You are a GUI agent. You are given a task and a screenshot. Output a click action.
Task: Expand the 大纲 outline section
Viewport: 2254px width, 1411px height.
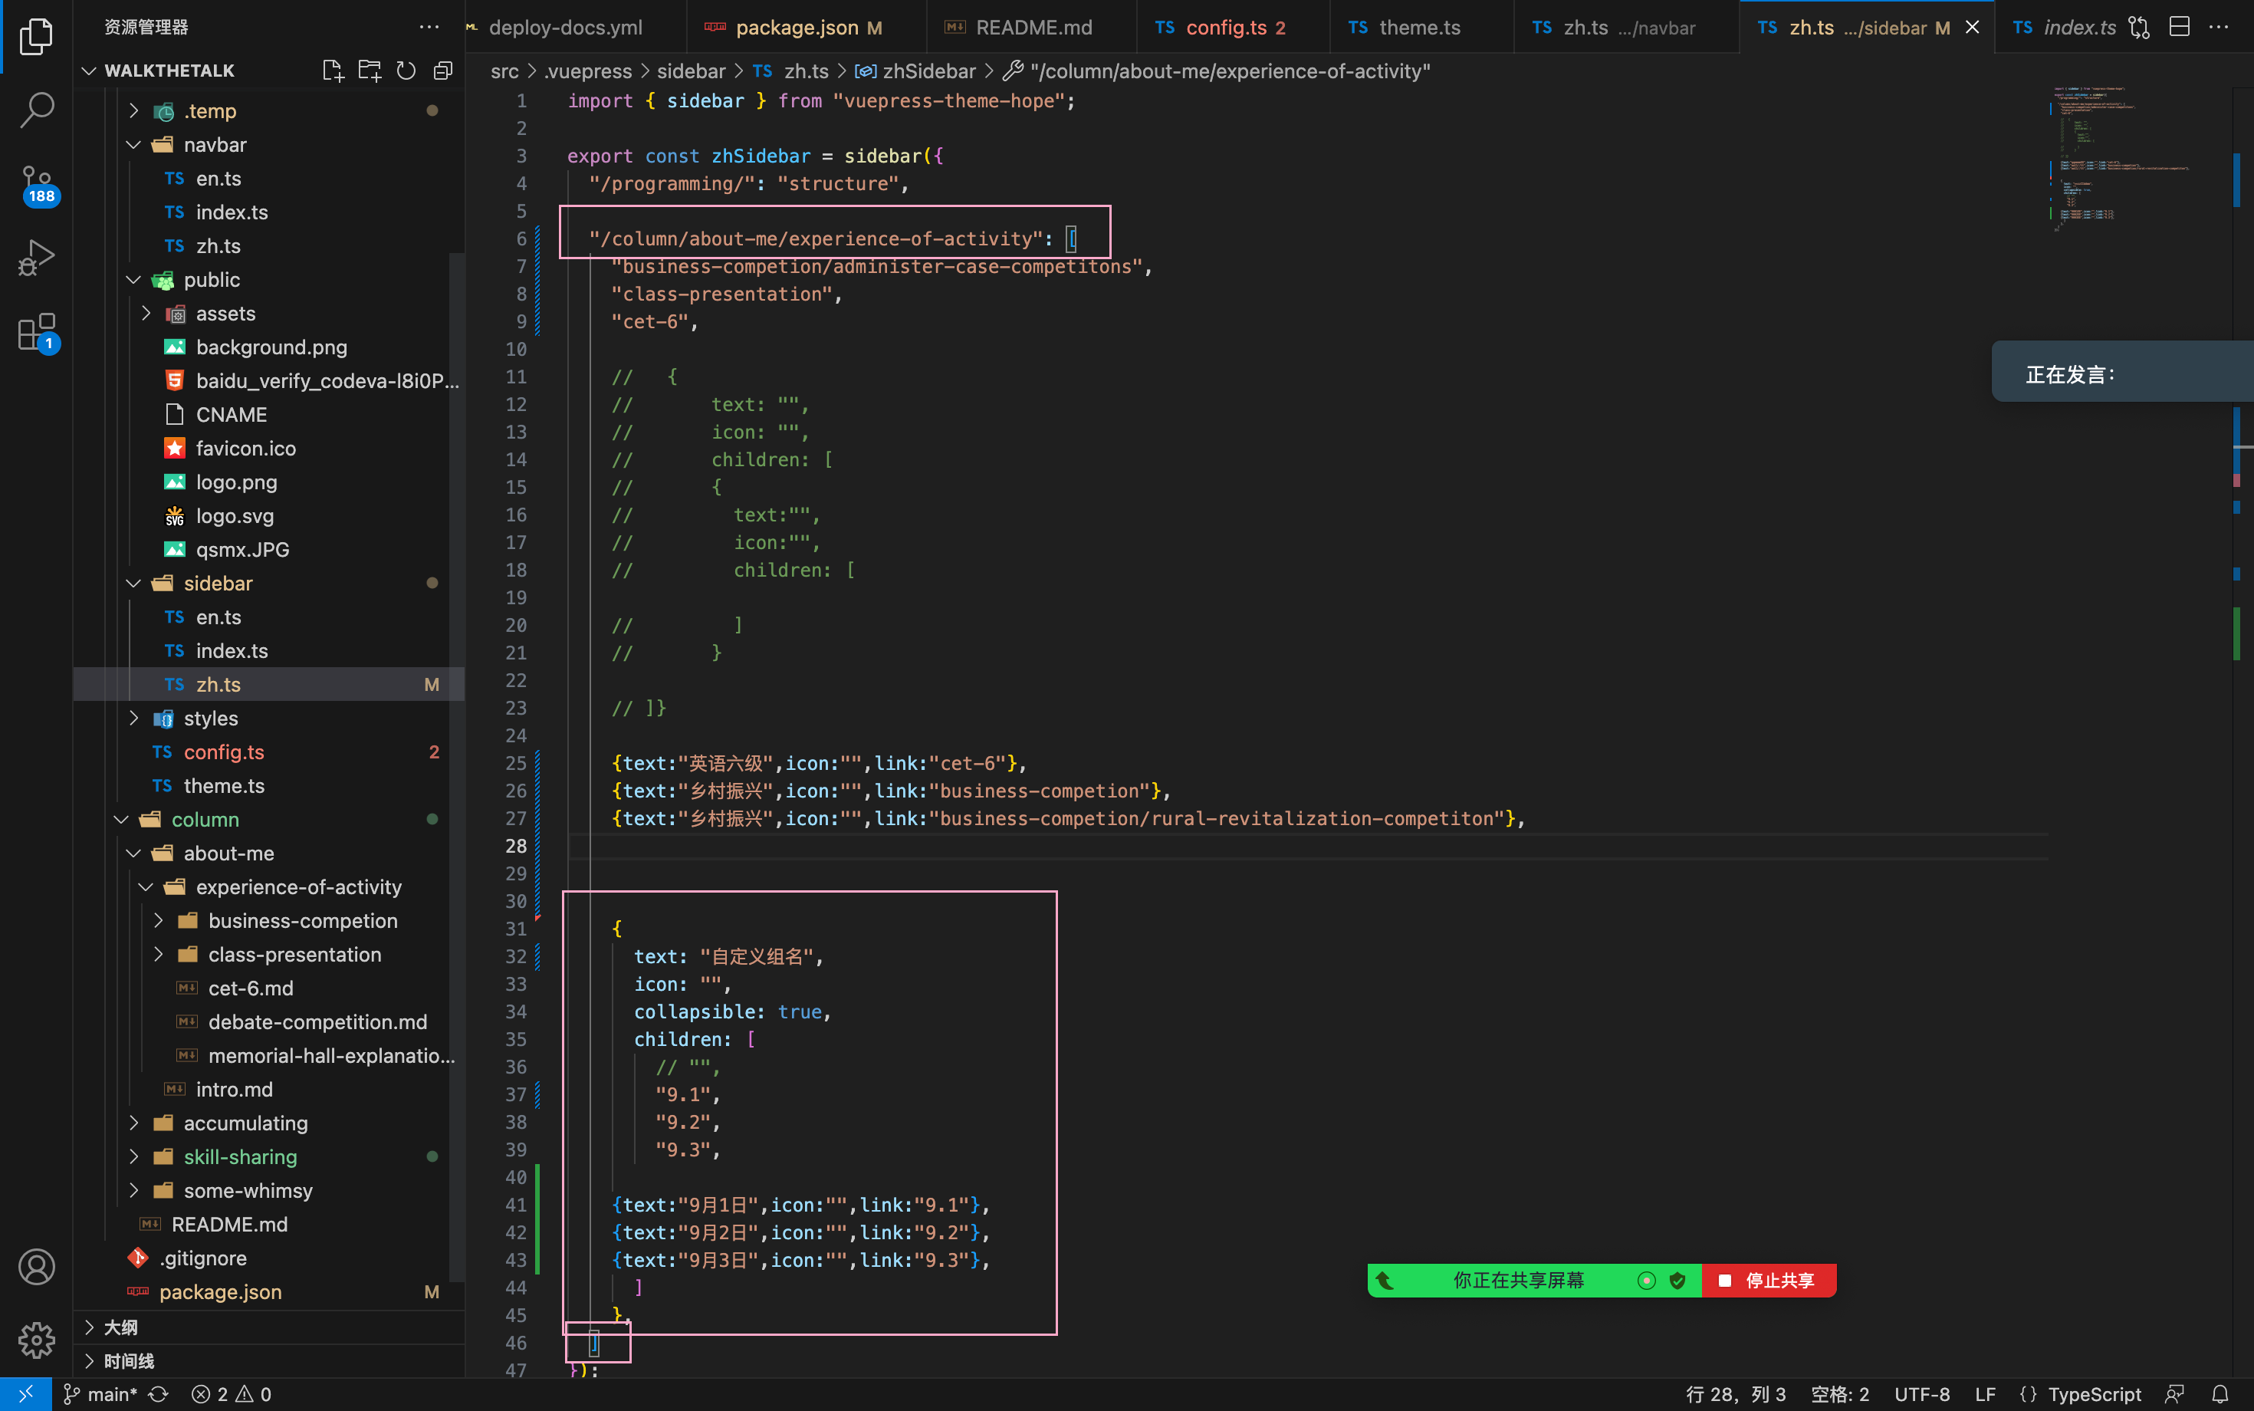[x=270, y=1327]
